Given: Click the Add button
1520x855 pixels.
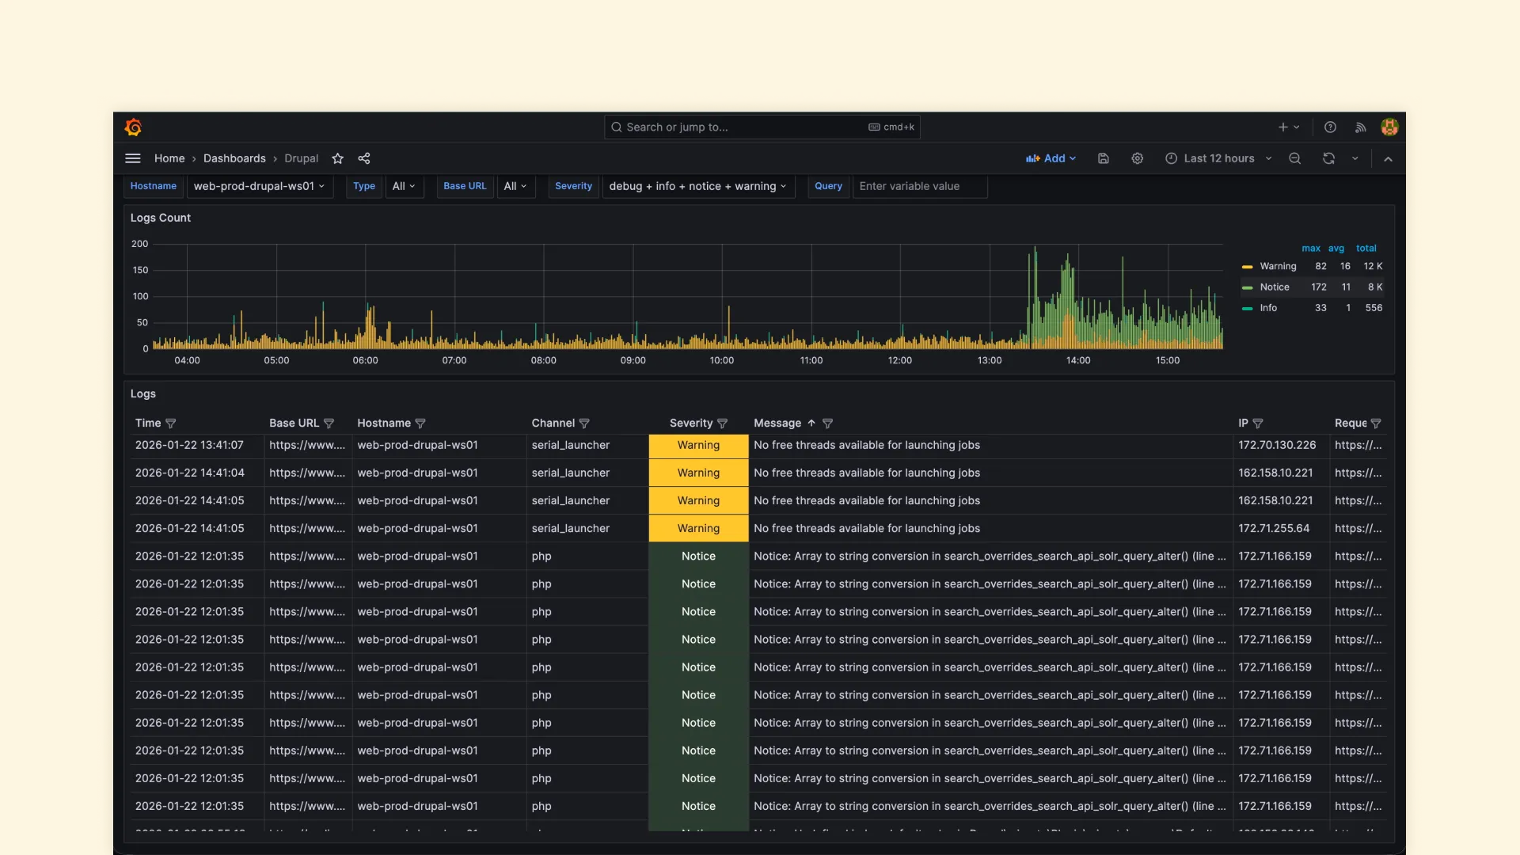Looking at the screenshot, I should click(1051, 158).
